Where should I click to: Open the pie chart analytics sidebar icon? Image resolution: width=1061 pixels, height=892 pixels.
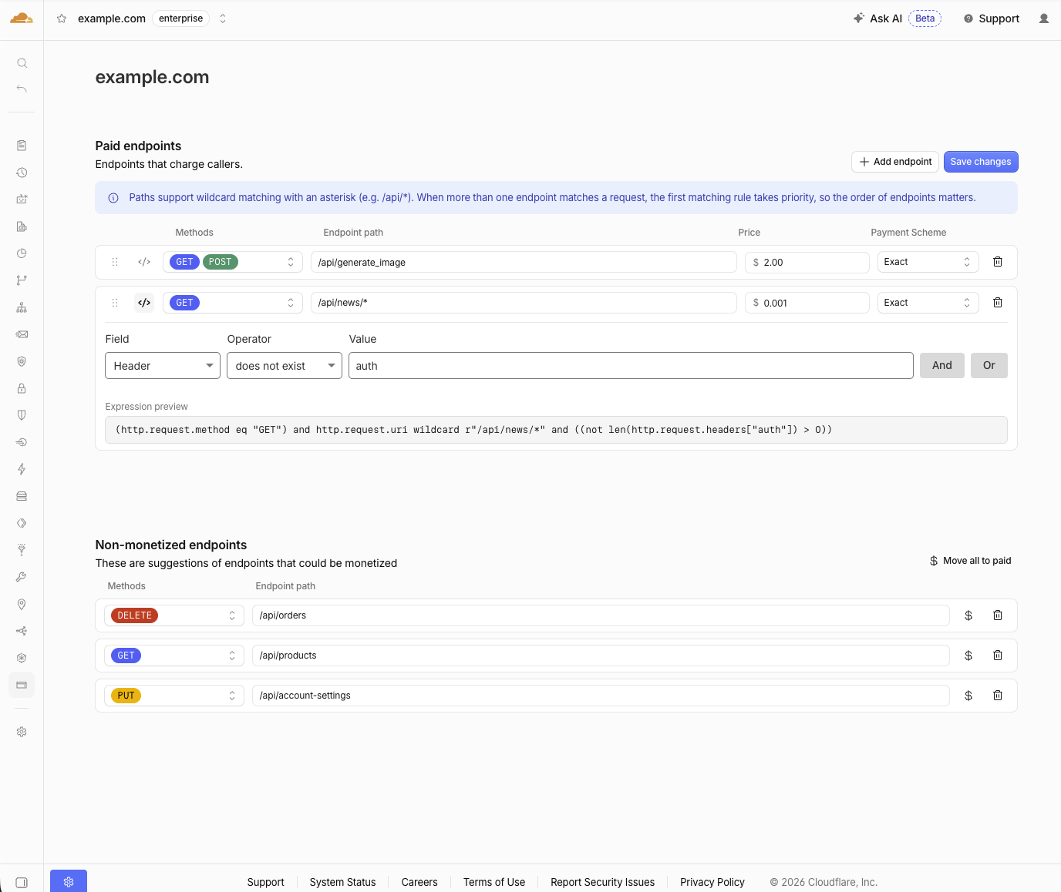22,253
